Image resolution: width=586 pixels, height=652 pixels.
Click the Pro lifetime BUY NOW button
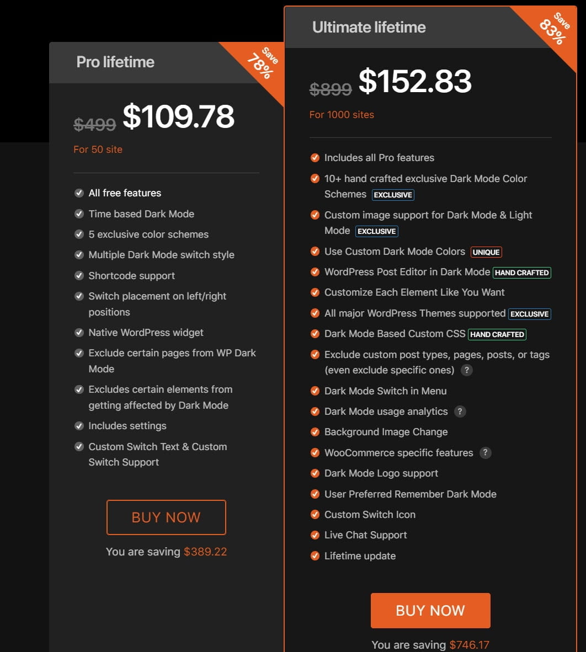[x=166, y=517]
